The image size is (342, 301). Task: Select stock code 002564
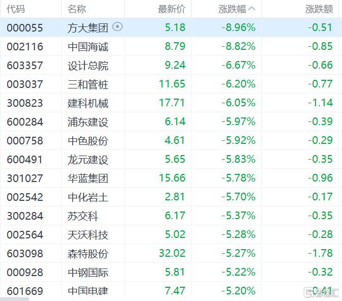point(25,234)
